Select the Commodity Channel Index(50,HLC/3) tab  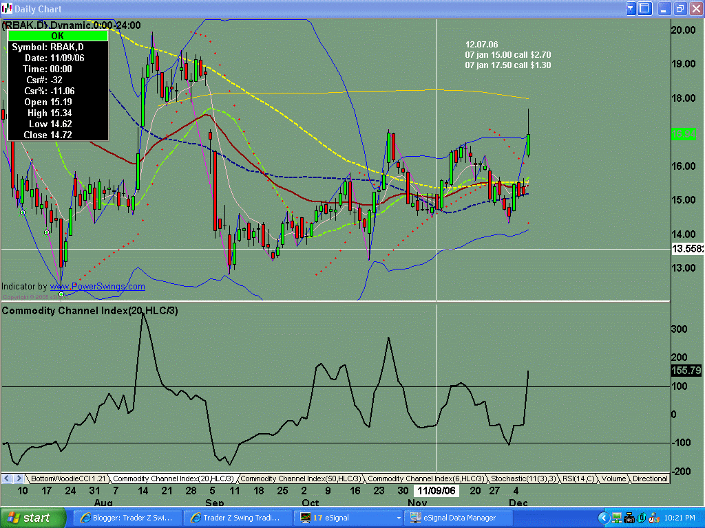[x=300, y=478]
